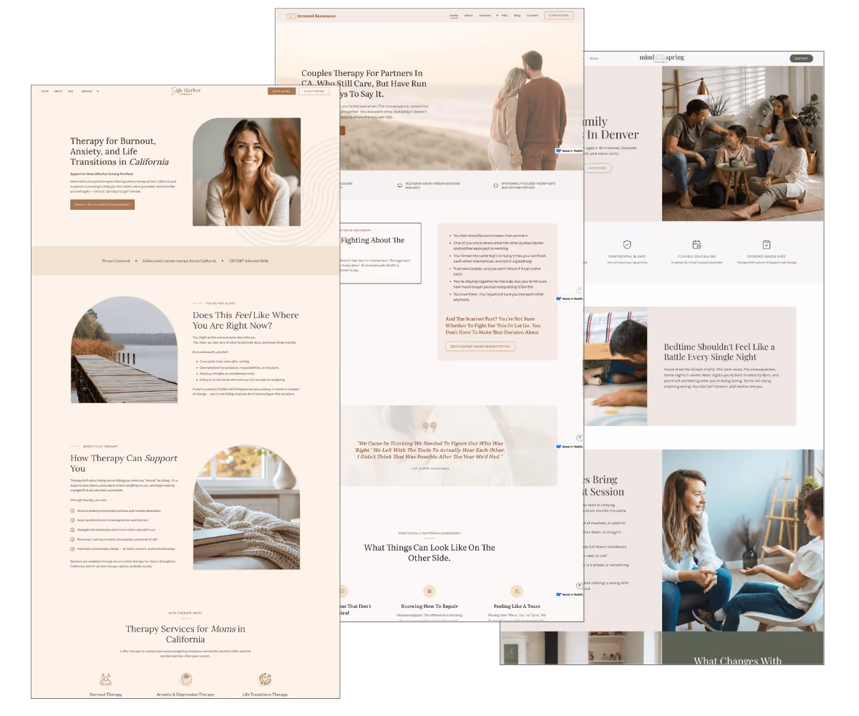Click the knitted blanket photo

pos(246,508)
